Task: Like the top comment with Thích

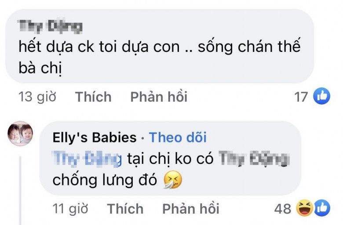Action: [93, 97]
